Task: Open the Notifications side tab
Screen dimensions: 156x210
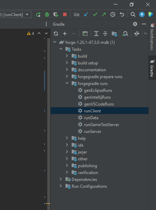Action: coord(152,37)
